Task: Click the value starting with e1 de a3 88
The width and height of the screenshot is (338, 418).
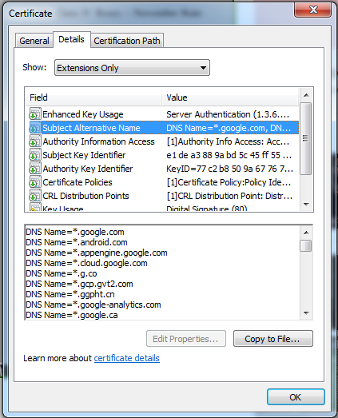Action: 229,155
